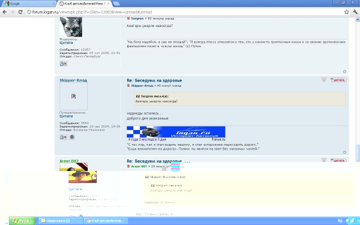This screenshot has width=360, height=225.
Task: Click the 'Аватары умерли навсегда?' text in first post
Action: click(150, 26)
